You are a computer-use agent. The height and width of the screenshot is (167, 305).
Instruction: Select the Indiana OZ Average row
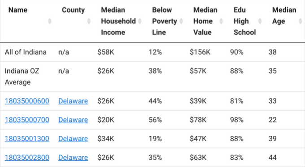click(152, 76)
